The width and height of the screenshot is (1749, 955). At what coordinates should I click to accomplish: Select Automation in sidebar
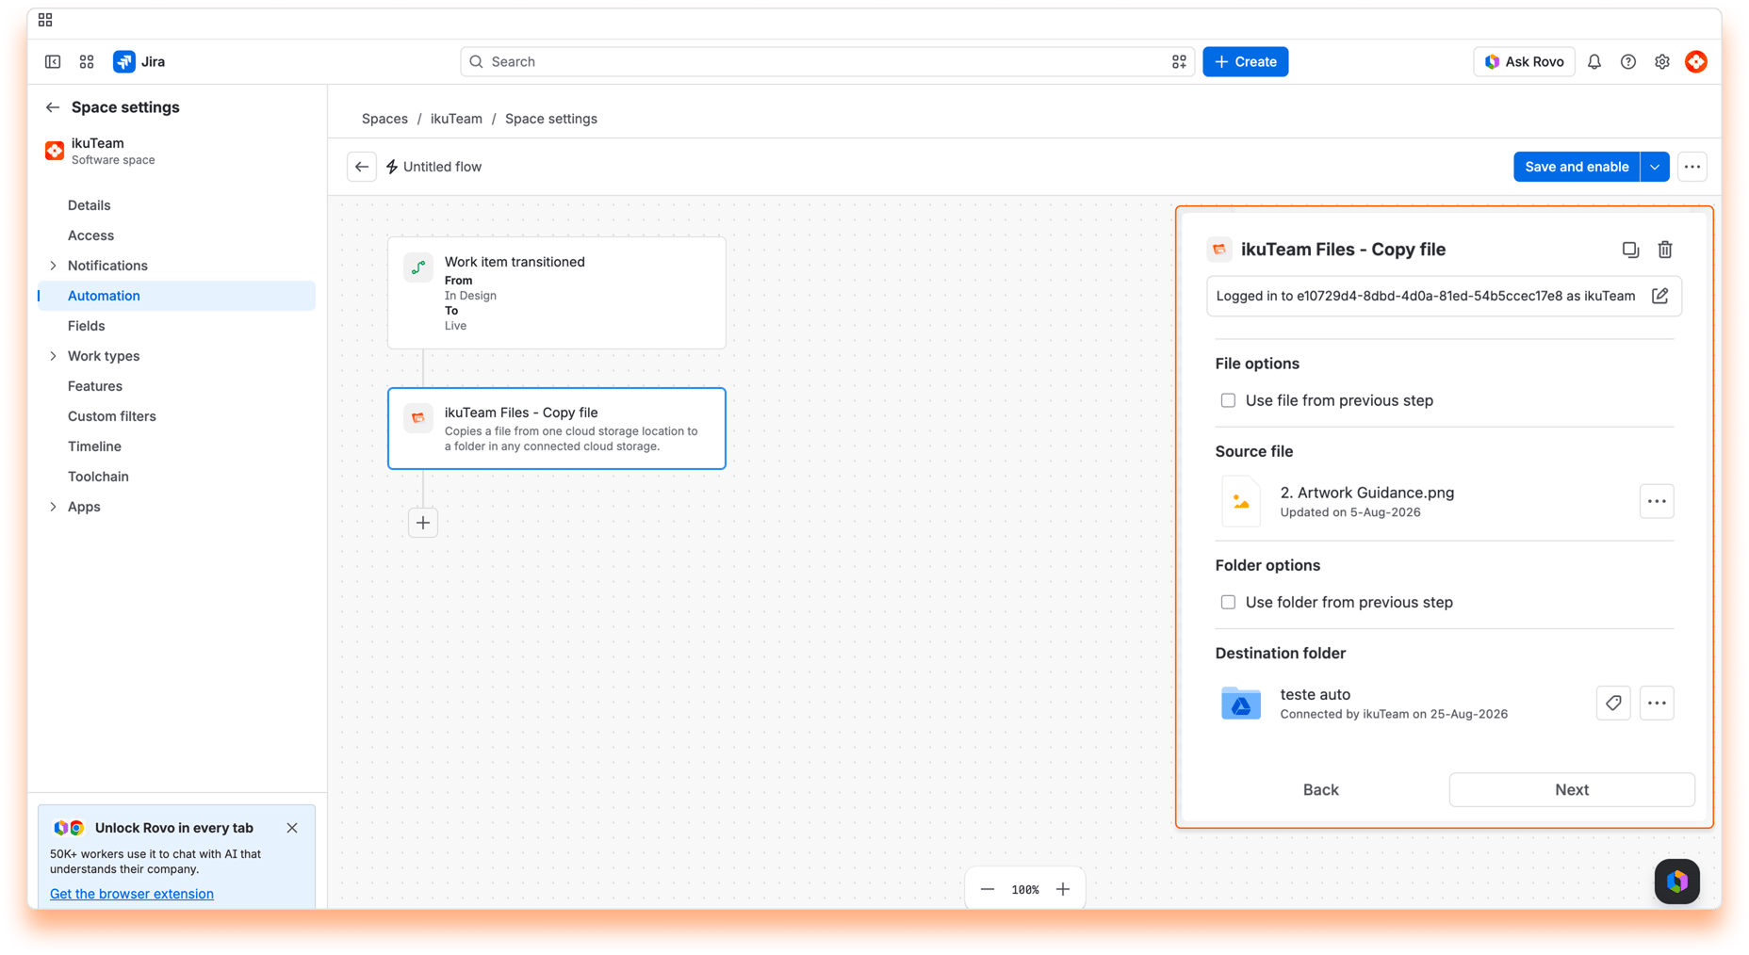point(176,296)
